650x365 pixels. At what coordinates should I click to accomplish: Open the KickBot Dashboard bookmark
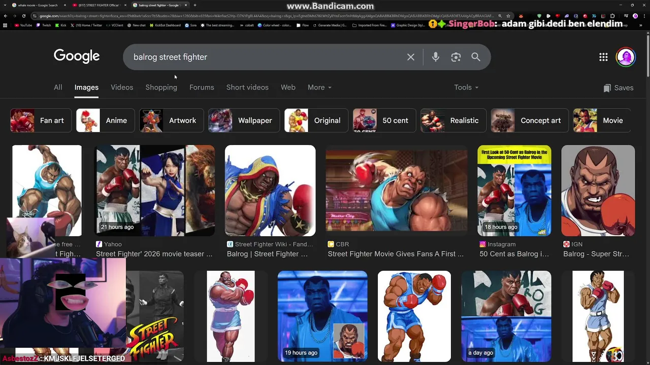165,25
